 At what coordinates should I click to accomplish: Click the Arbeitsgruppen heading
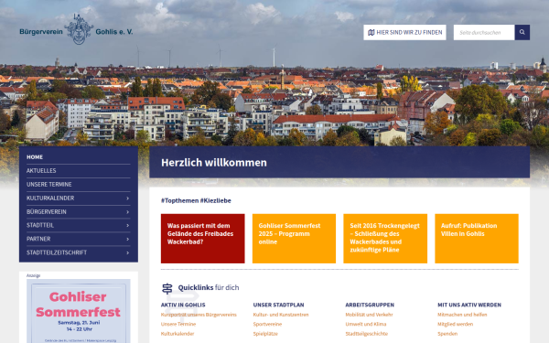point(370,305)
